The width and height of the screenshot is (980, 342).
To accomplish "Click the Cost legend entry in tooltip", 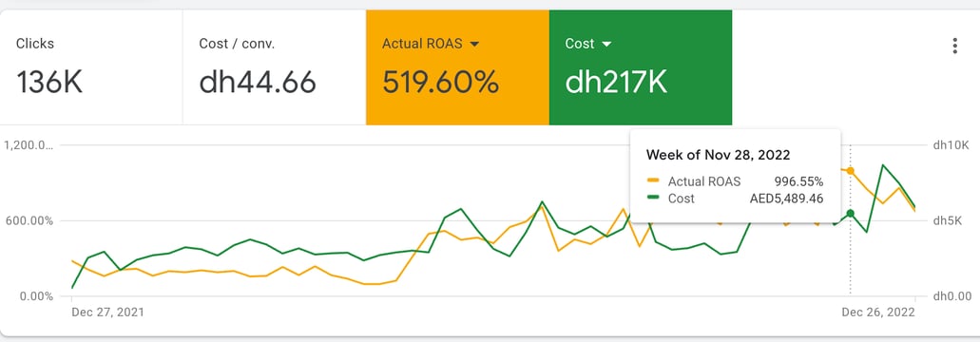I will [671, 199].
